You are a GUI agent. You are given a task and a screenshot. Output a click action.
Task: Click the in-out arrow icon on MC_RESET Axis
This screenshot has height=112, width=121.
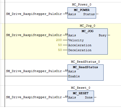(x=66, y=96)
